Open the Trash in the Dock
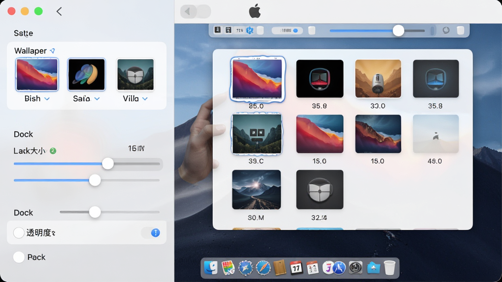The width and height of the screenshot is (502, 282). [x=390, y=268]
